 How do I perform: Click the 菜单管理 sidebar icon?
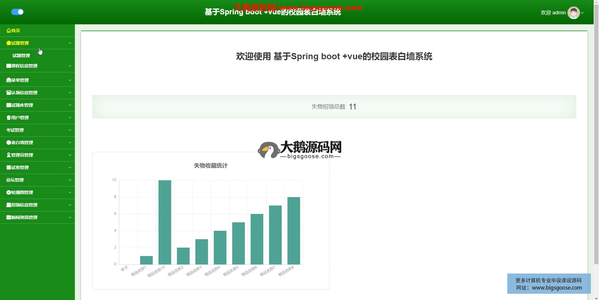click(x=9, y=80)
